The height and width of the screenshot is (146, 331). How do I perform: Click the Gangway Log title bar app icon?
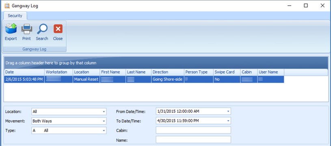7,6
